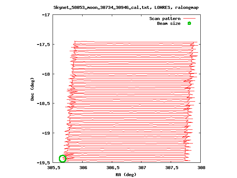Click the -18 Dec tick label
The width and height of the screenshot is (237, 178).
point(46,74)
